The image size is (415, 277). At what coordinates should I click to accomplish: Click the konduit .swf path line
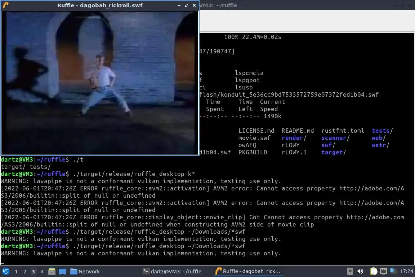coord(289,94)
